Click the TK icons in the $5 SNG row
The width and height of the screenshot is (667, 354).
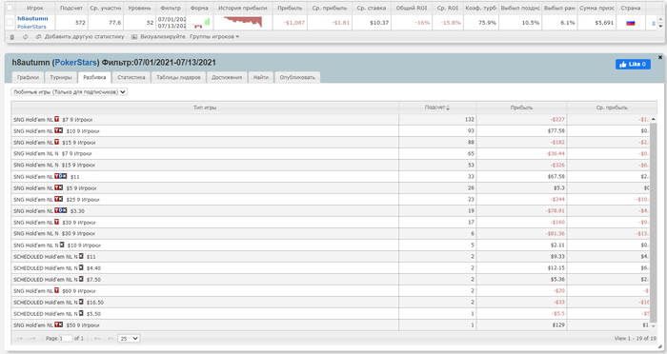(59, 187)
